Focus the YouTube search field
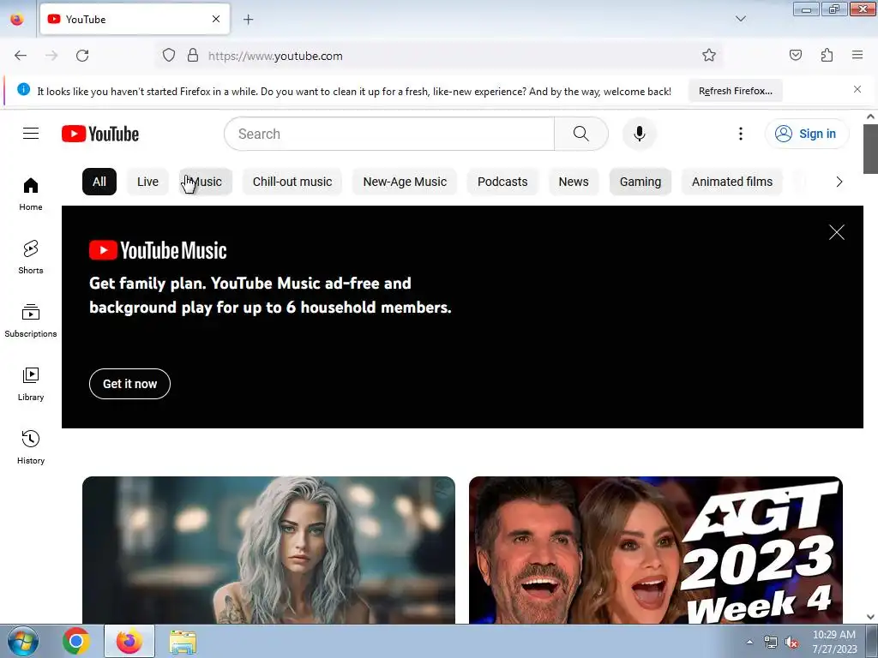The image size is (878, 658). [389, 134]
